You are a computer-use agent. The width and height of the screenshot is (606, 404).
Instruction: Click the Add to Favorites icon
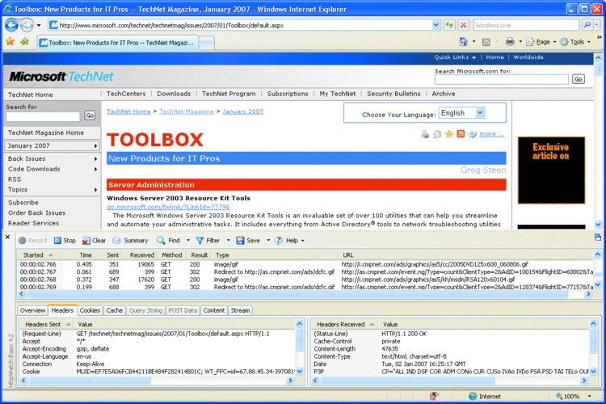(x=25, y=41)
